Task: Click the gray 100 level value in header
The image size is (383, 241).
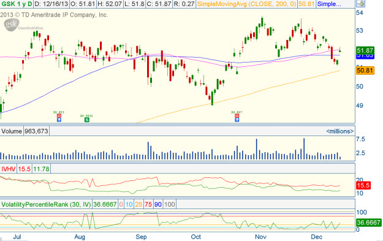Action: coord(170,204)
